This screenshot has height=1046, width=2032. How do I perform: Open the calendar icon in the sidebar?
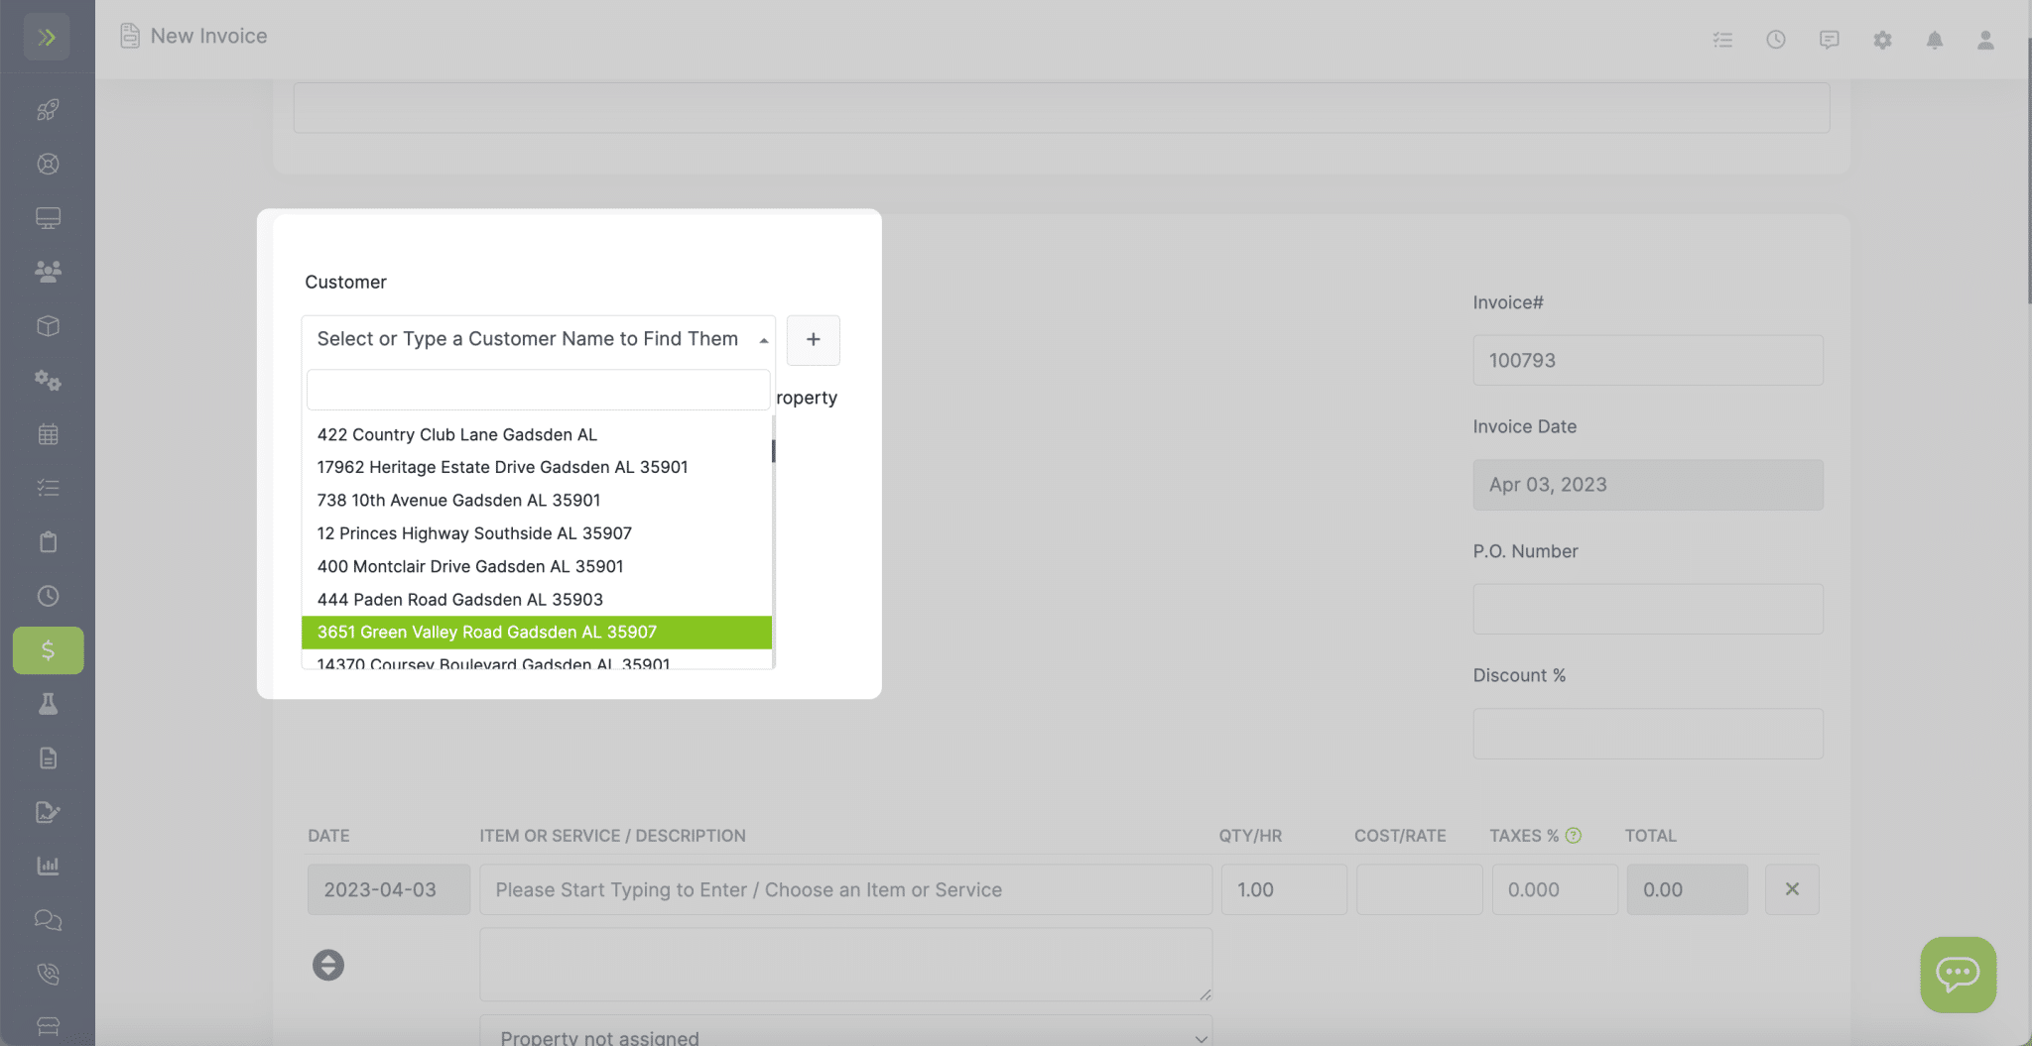point(47,433)
